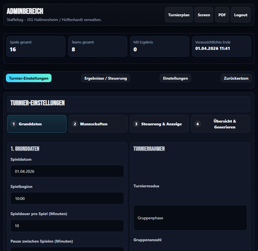This screenshot has width=258, height=251.
Task: Open the Turniermodus Gruppenphase selector
Action: (190, 218)
